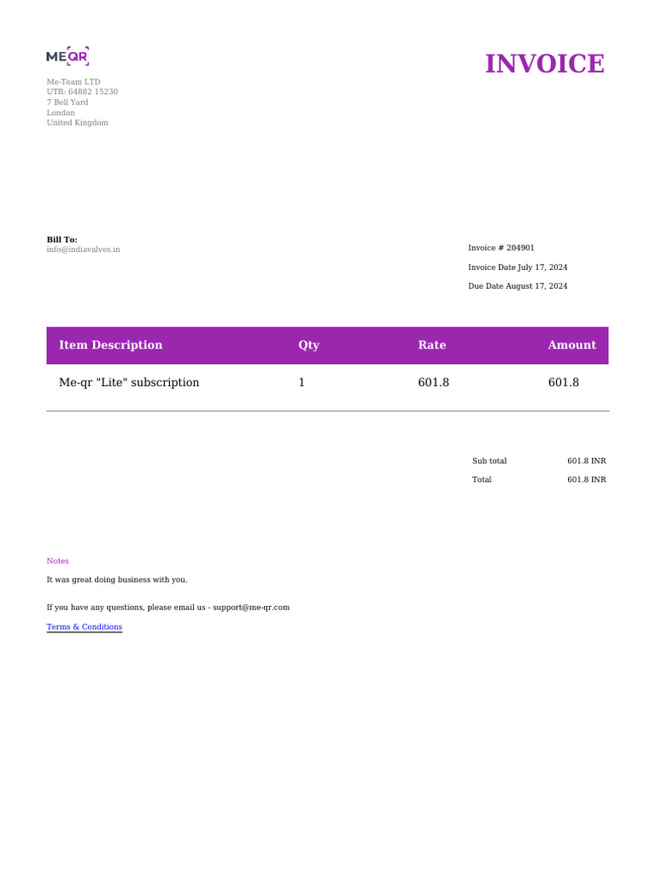
Task: Click the Item Description column header
Action: pyautogui.click(x=110, y=345)
